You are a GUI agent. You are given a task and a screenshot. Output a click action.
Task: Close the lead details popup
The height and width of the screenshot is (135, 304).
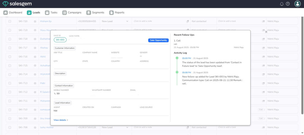pos(266,32)
